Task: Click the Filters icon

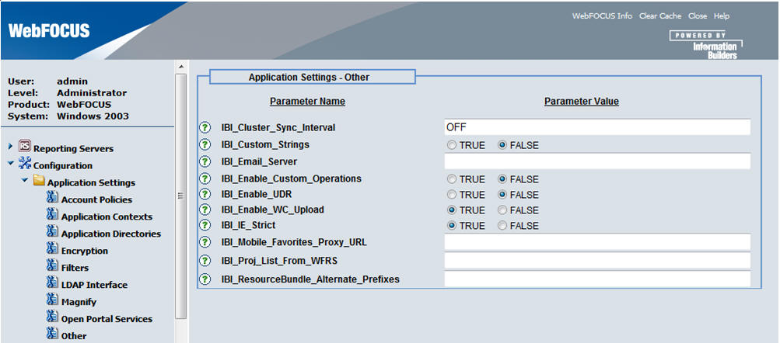Action: [x=53, y=265]
